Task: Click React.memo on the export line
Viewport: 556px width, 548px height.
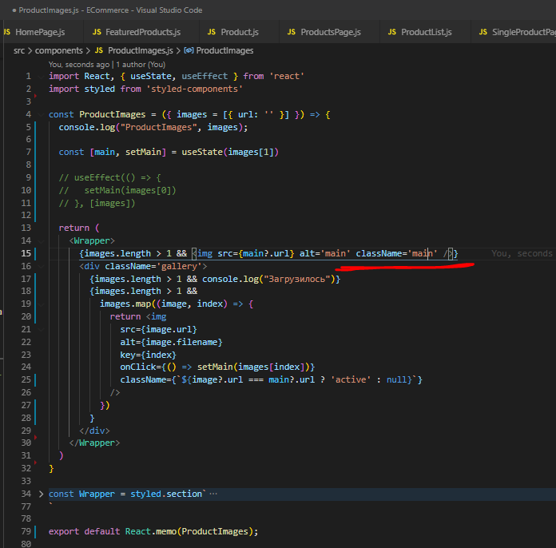Action: click(x=153, y=531)
